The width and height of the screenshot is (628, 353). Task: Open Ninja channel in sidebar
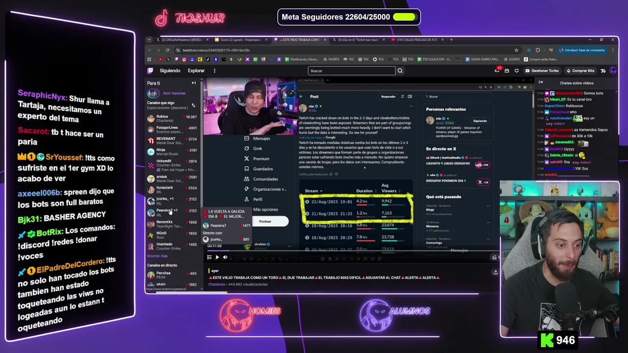[x=172, y=152]
